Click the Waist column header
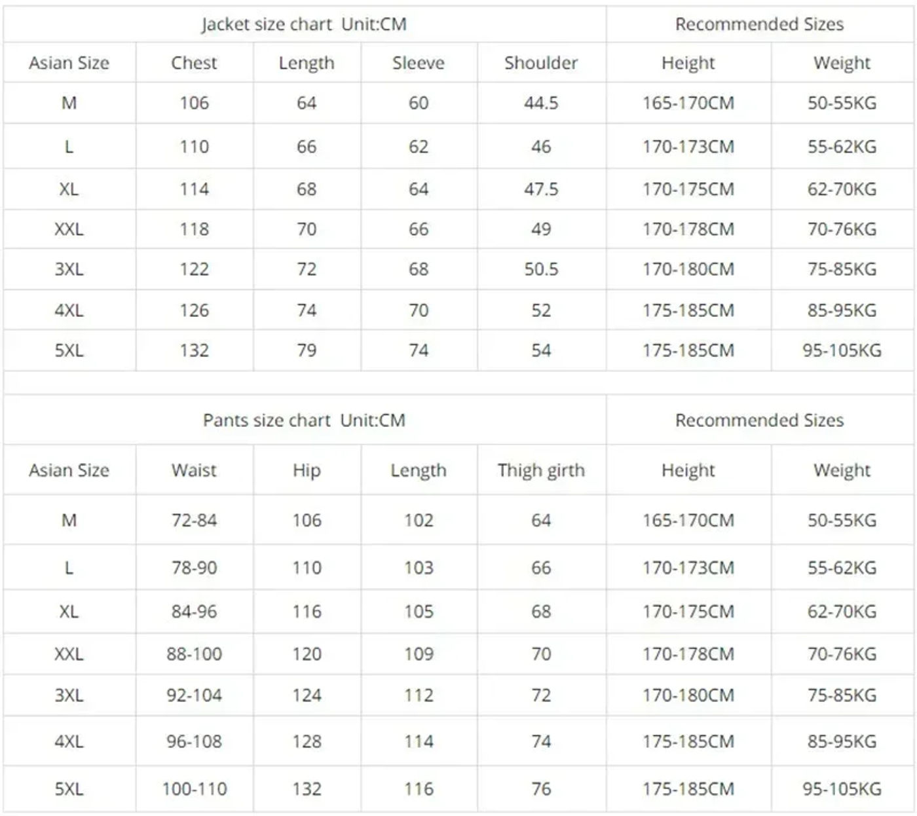This screenshot has width=917, height=816. point(194,470)
